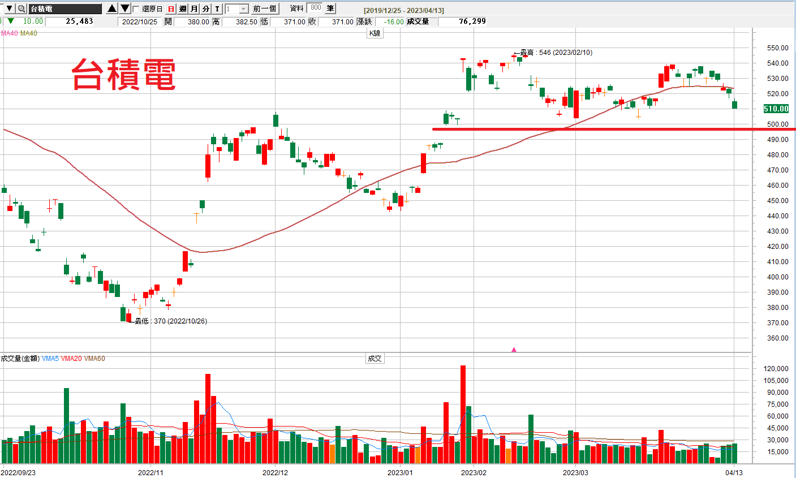The width and height of the screenshot is (796, 478).
Task: Click the magnifier search icon
Action: pos(21,8)
